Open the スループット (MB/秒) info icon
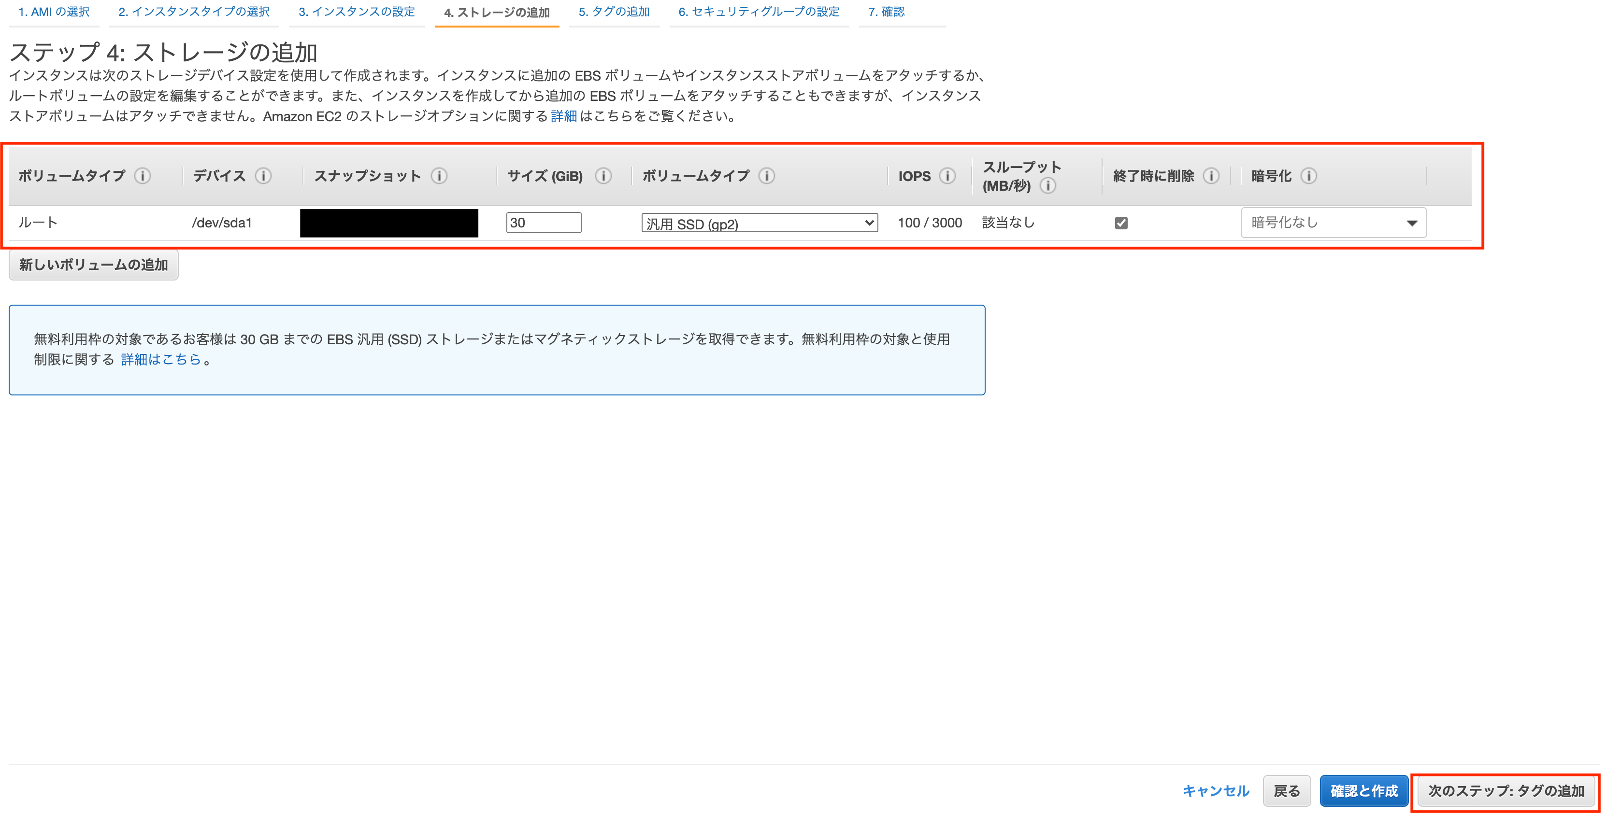Image resolution: width=1606 pixels, height=815 pixels. [1048, 185]
